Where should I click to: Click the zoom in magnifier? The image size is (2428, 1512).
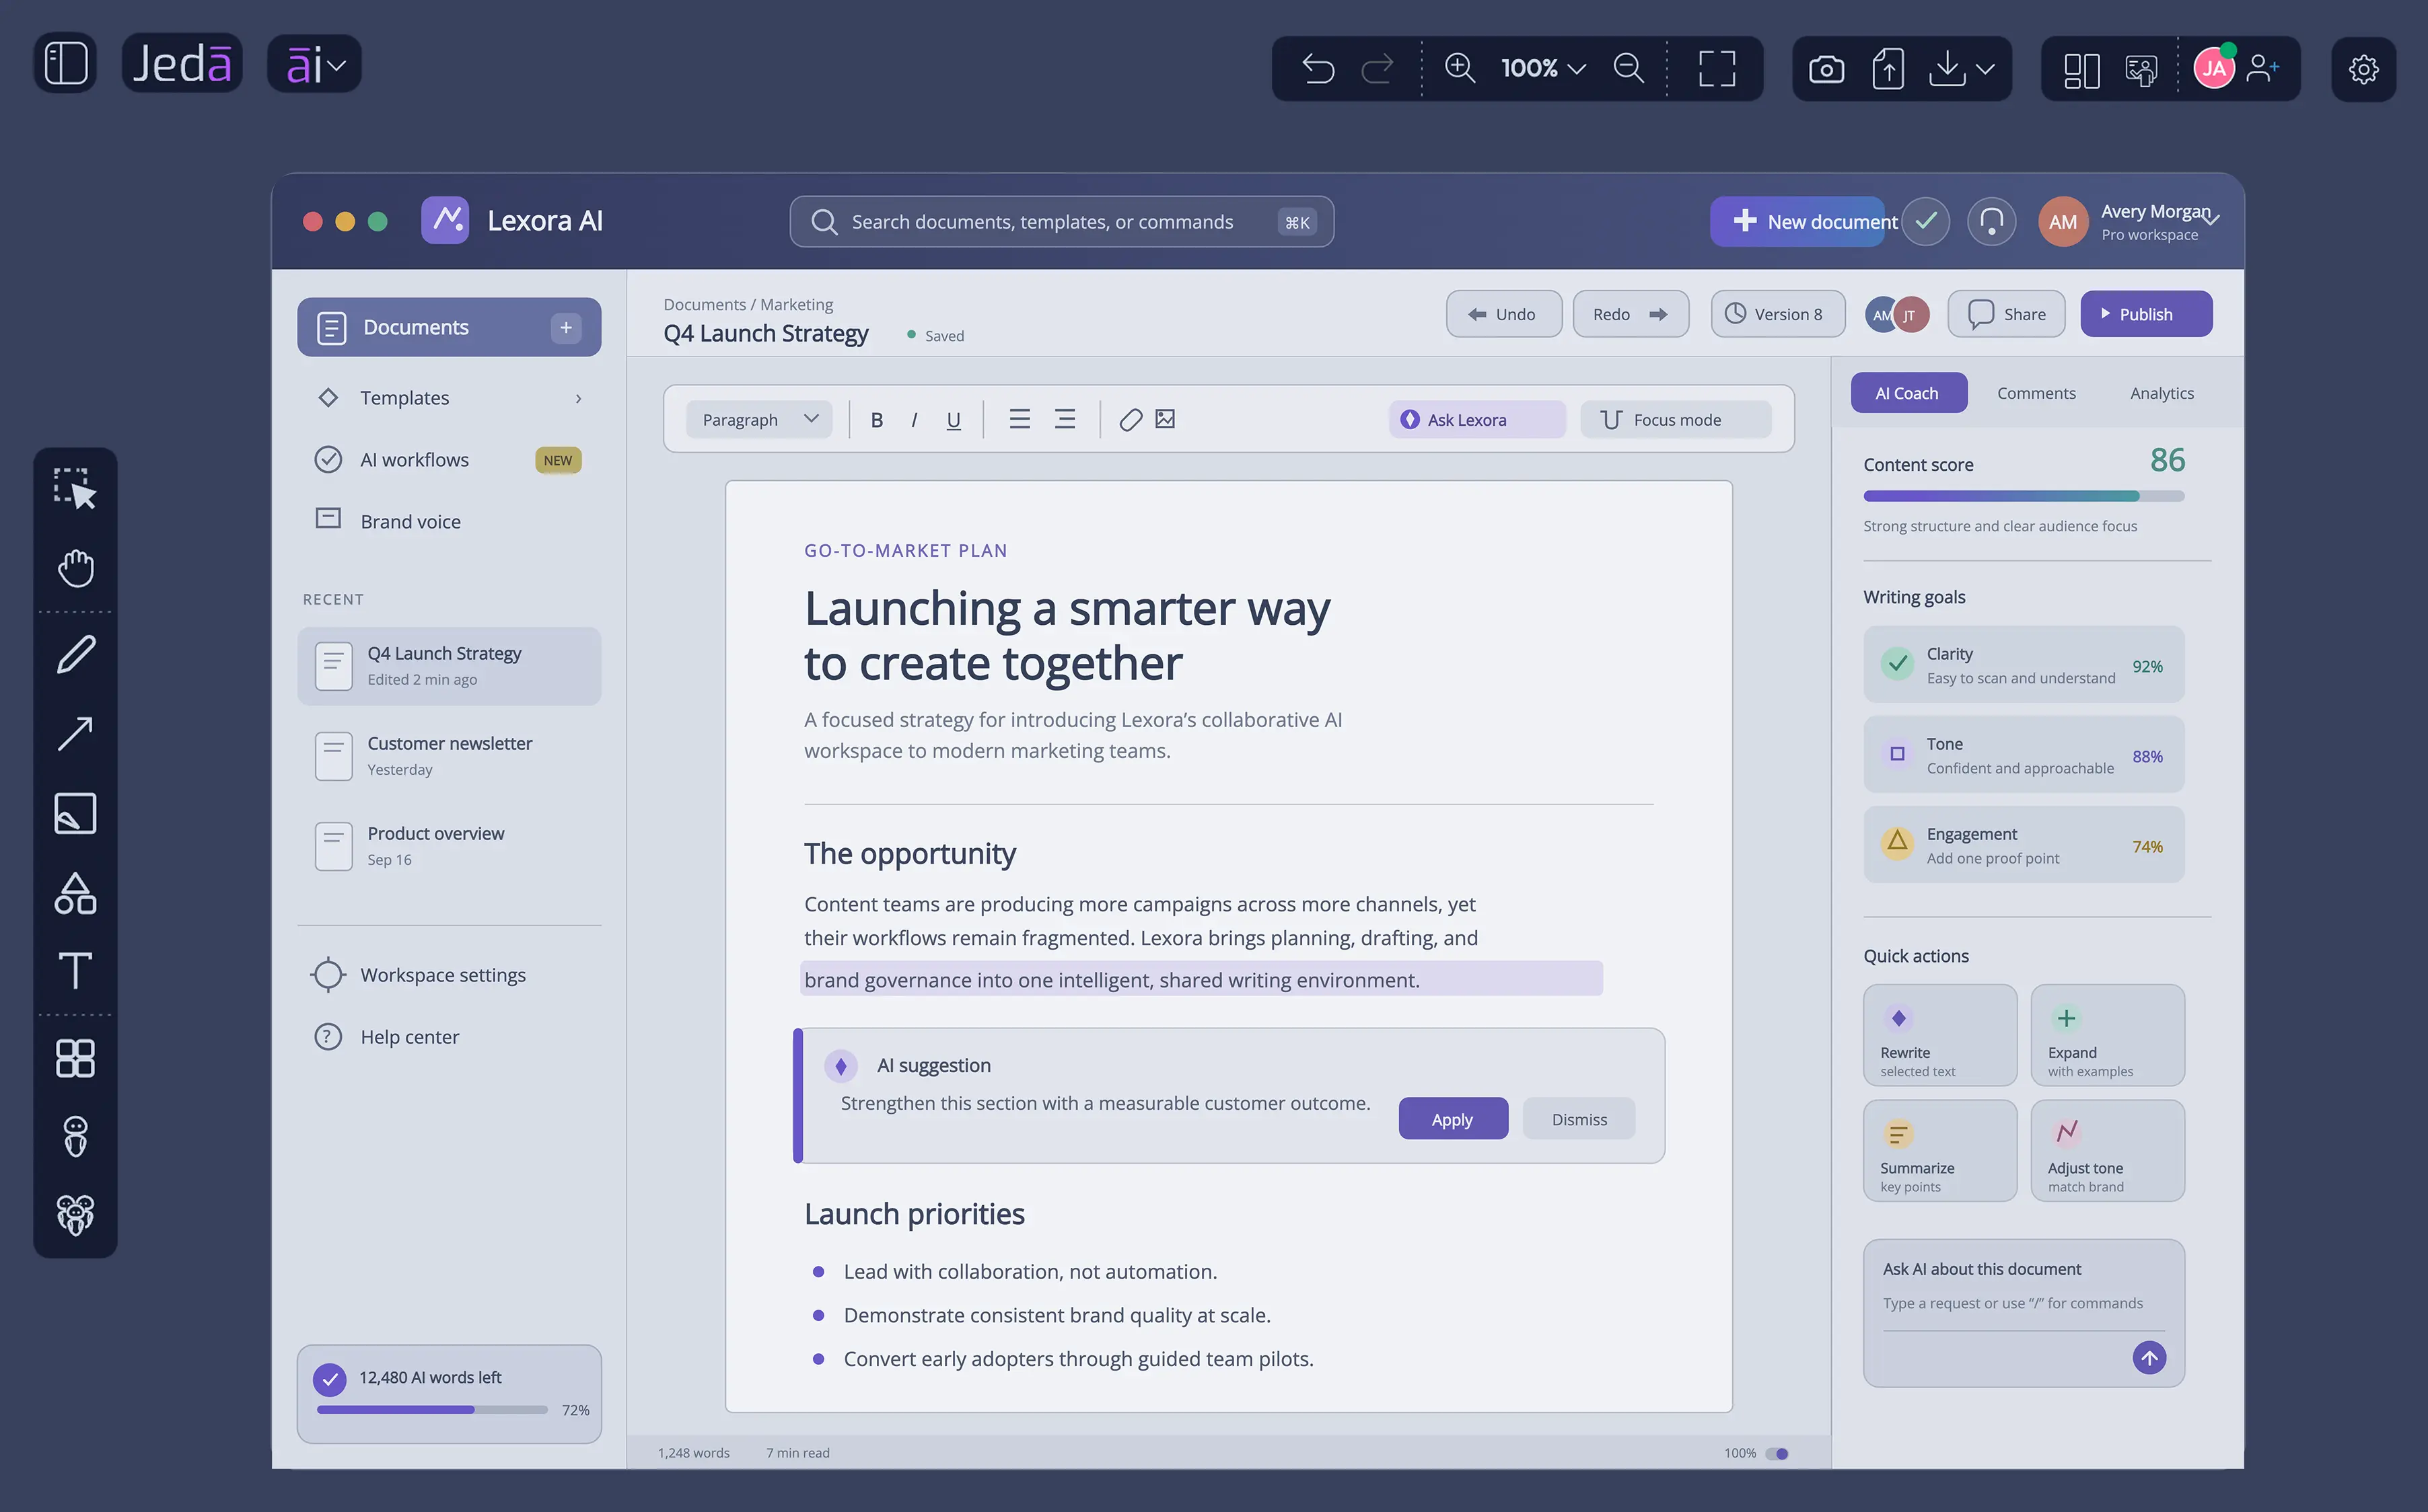(x=1460, y=68)
